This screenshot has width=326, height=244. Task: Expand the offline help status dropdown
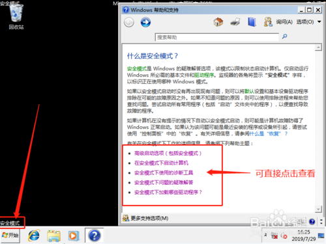click(x=321, y=222)
